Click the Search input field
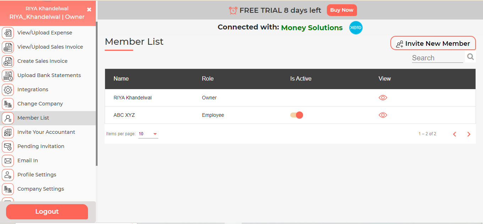 pyautogui.click(x=437, y=58)
